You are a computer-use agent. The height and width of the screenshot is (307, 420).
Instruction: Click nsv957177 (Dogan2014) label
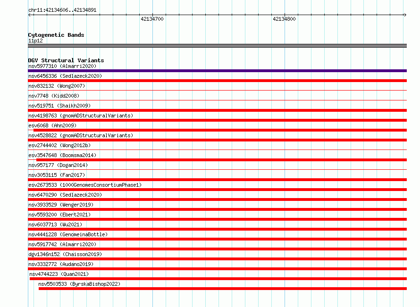[58, 165]
